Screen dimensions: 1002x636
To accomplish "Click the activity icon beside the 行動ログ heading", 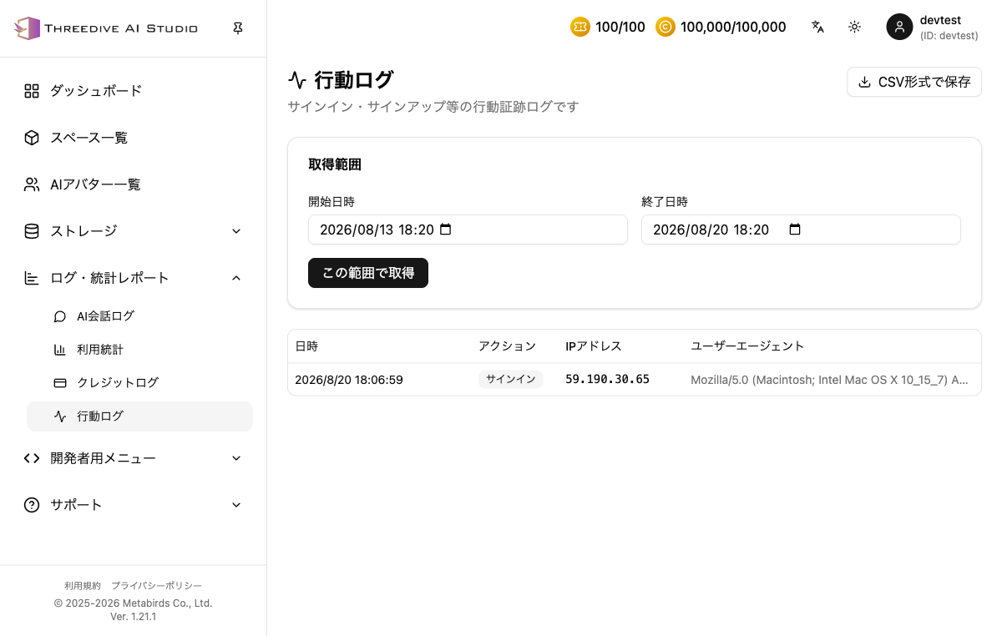I will tap(297, 80).
